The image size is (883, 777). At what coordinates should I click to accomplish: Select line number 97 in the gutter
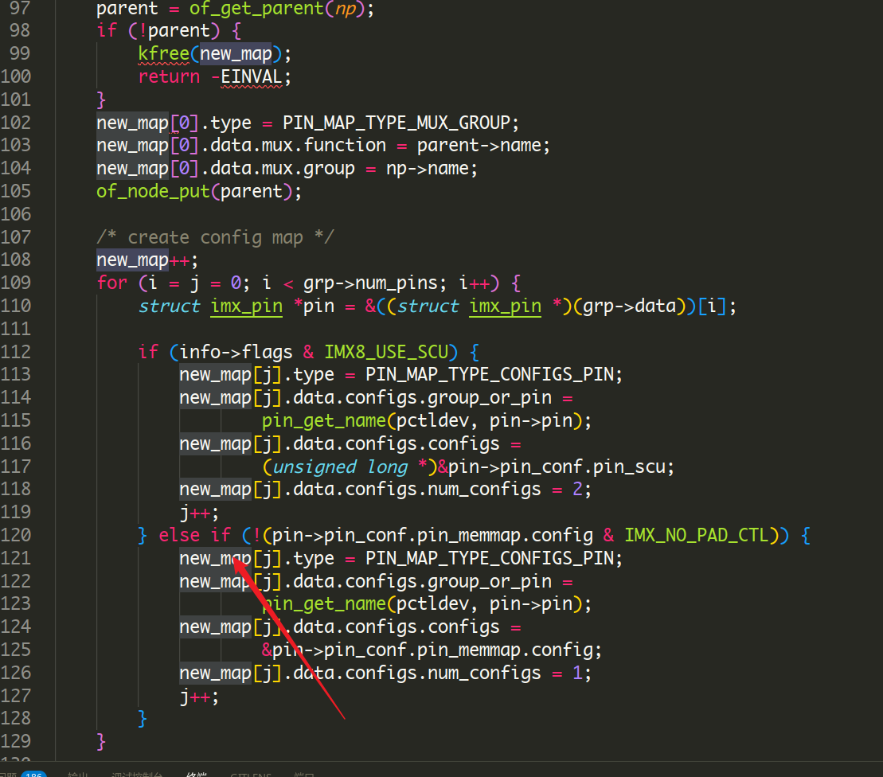click(x=19, y=9)
